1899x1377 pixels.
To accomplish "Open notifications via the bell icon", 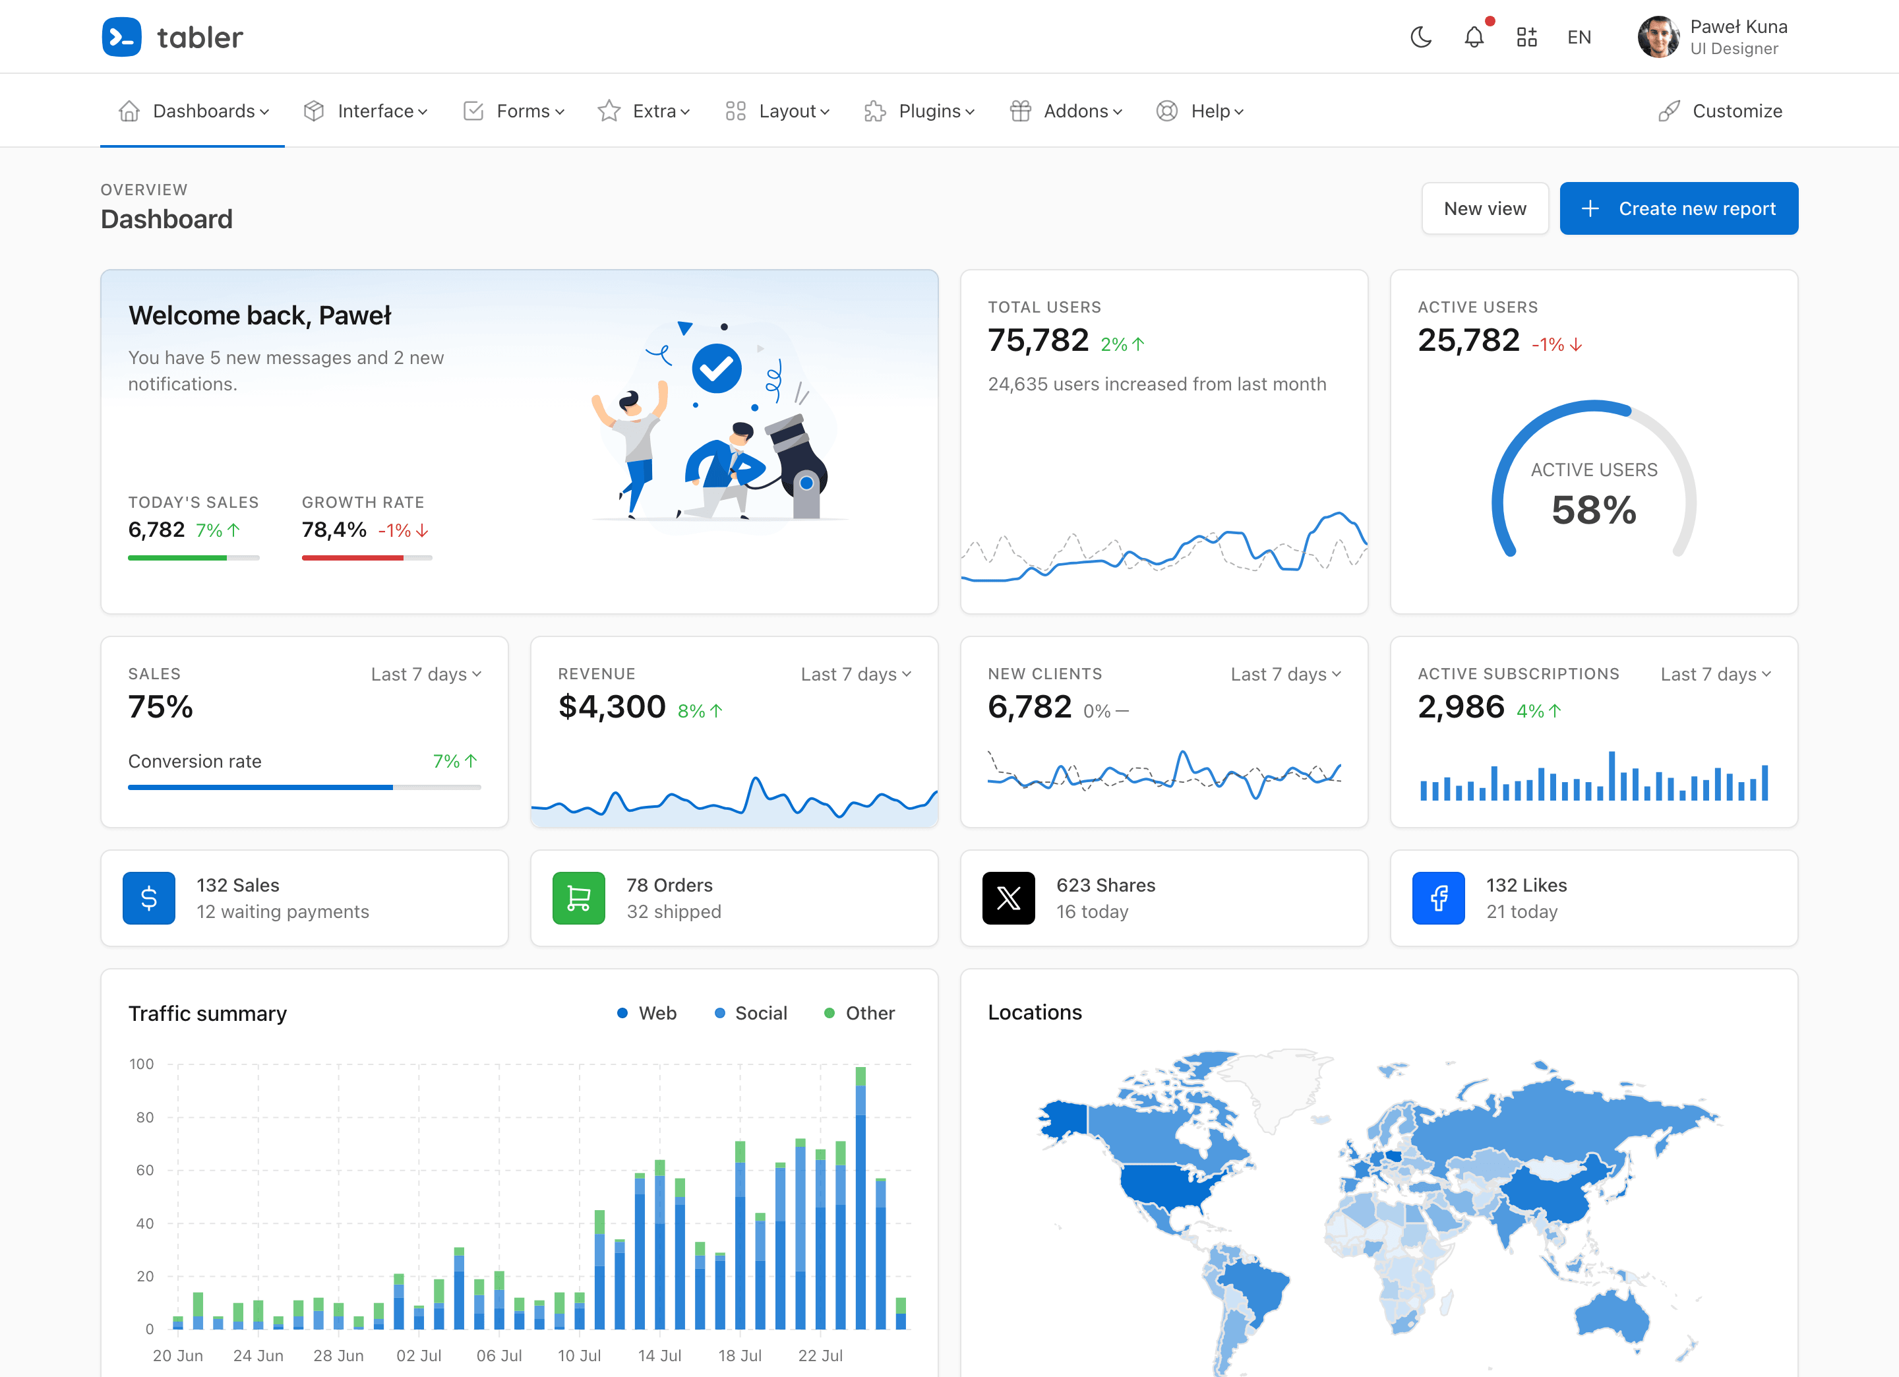I will 1474,37.
